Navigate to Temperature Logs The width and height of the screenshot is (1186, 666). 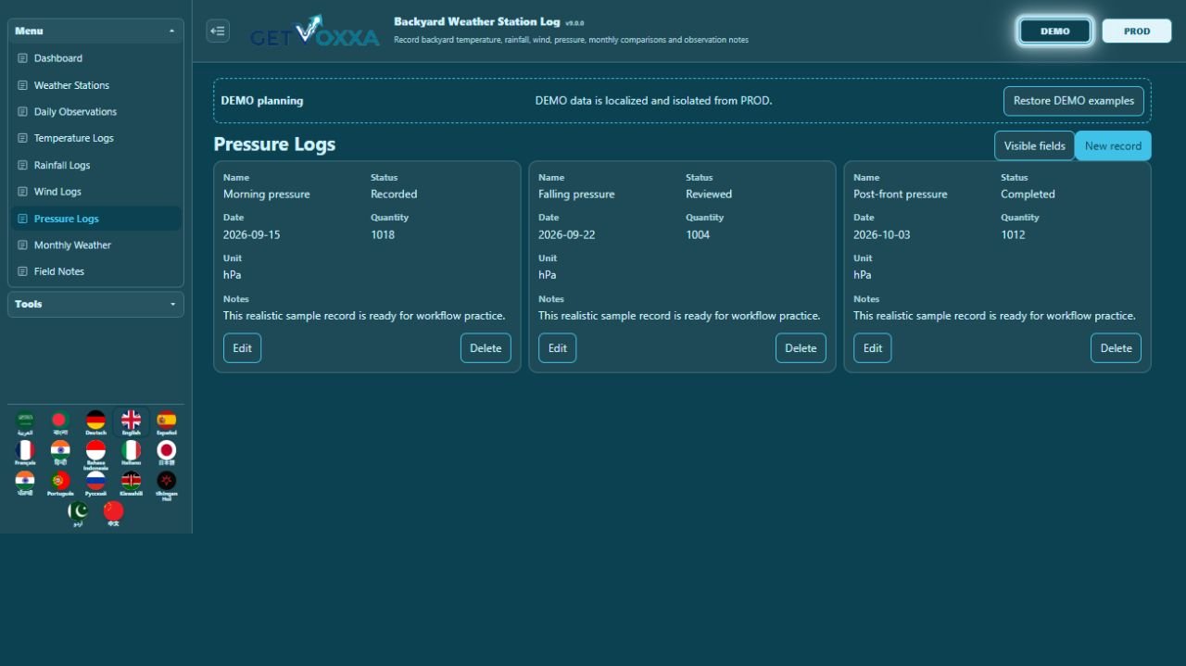coord(95,138)
